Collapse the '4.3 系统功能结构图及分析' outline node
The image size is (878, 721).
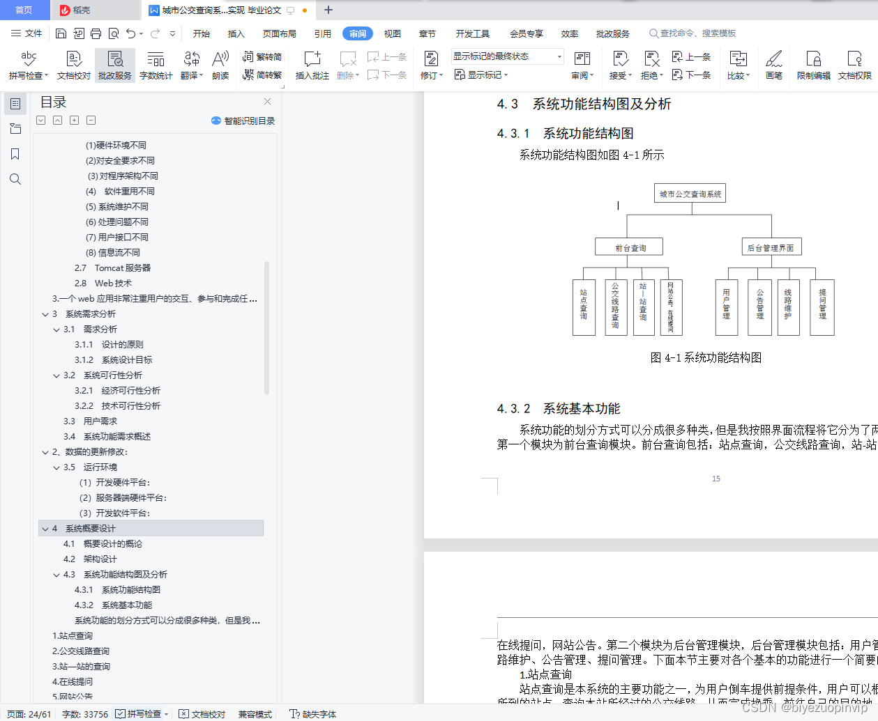[x=56, y=575]
